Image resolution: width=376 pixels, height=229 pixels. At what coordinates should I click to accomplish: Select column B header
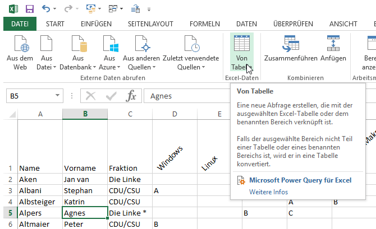[85, 114]
